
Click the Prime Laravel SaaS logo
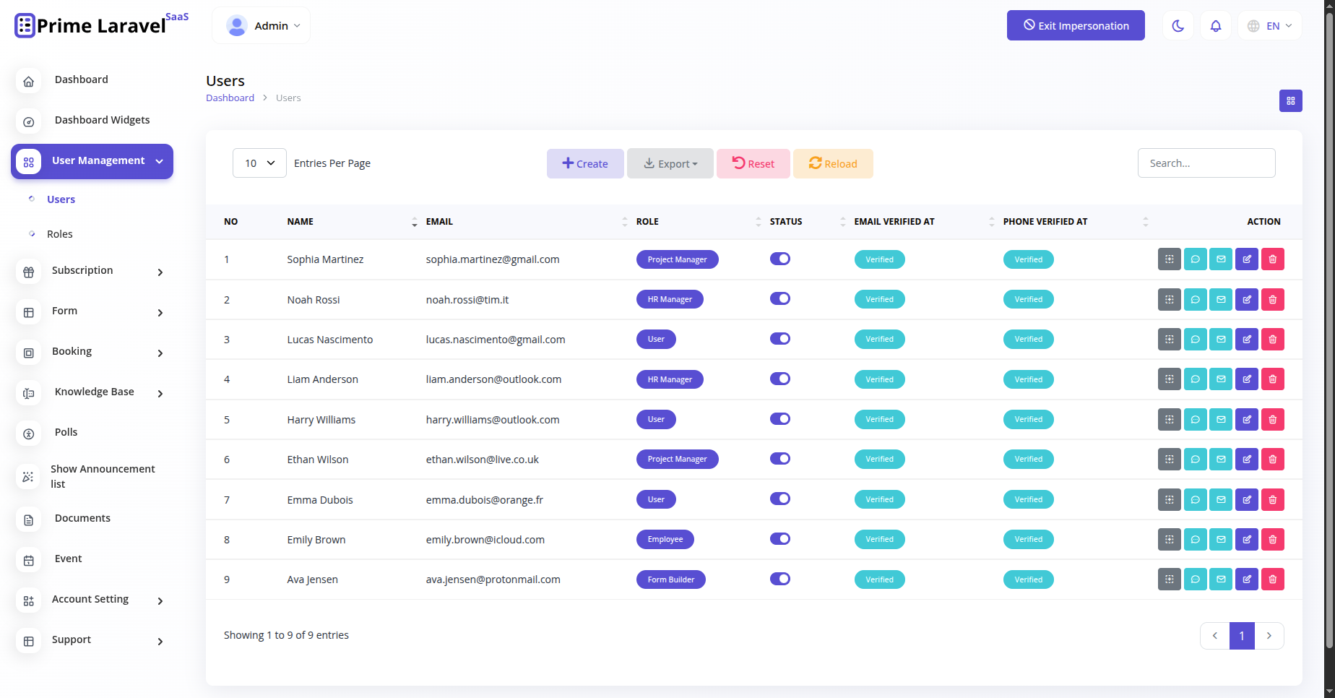coord(102,25)
